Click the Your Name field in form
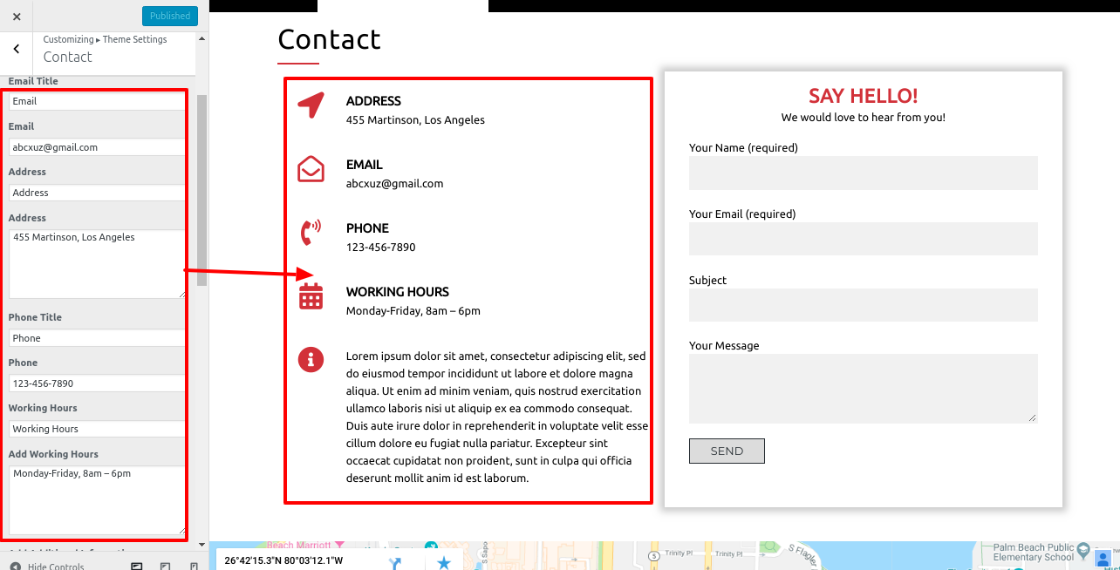This screenshot has height=570, width=1120. pos(863,173)
